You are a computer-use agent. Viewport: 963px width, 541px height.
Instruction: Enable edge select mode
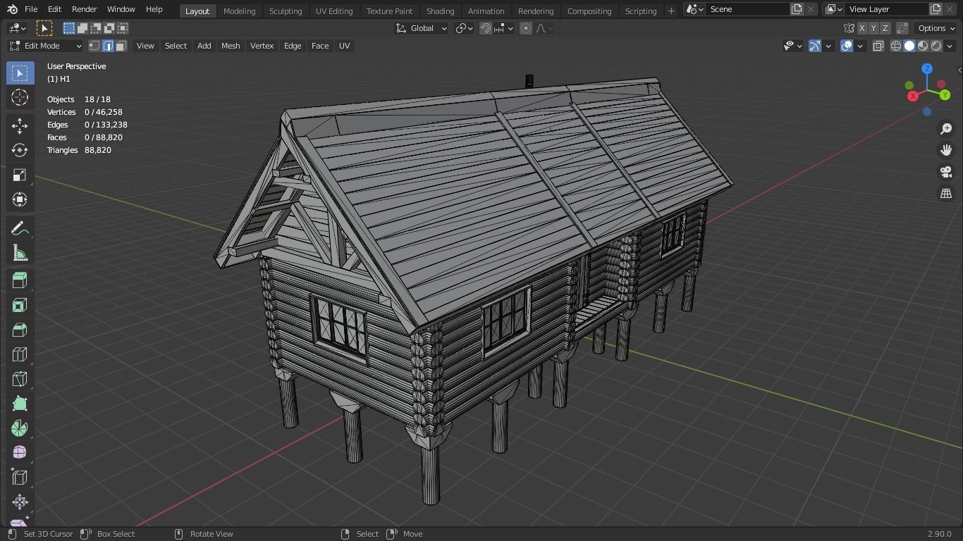tap(108, 46)
